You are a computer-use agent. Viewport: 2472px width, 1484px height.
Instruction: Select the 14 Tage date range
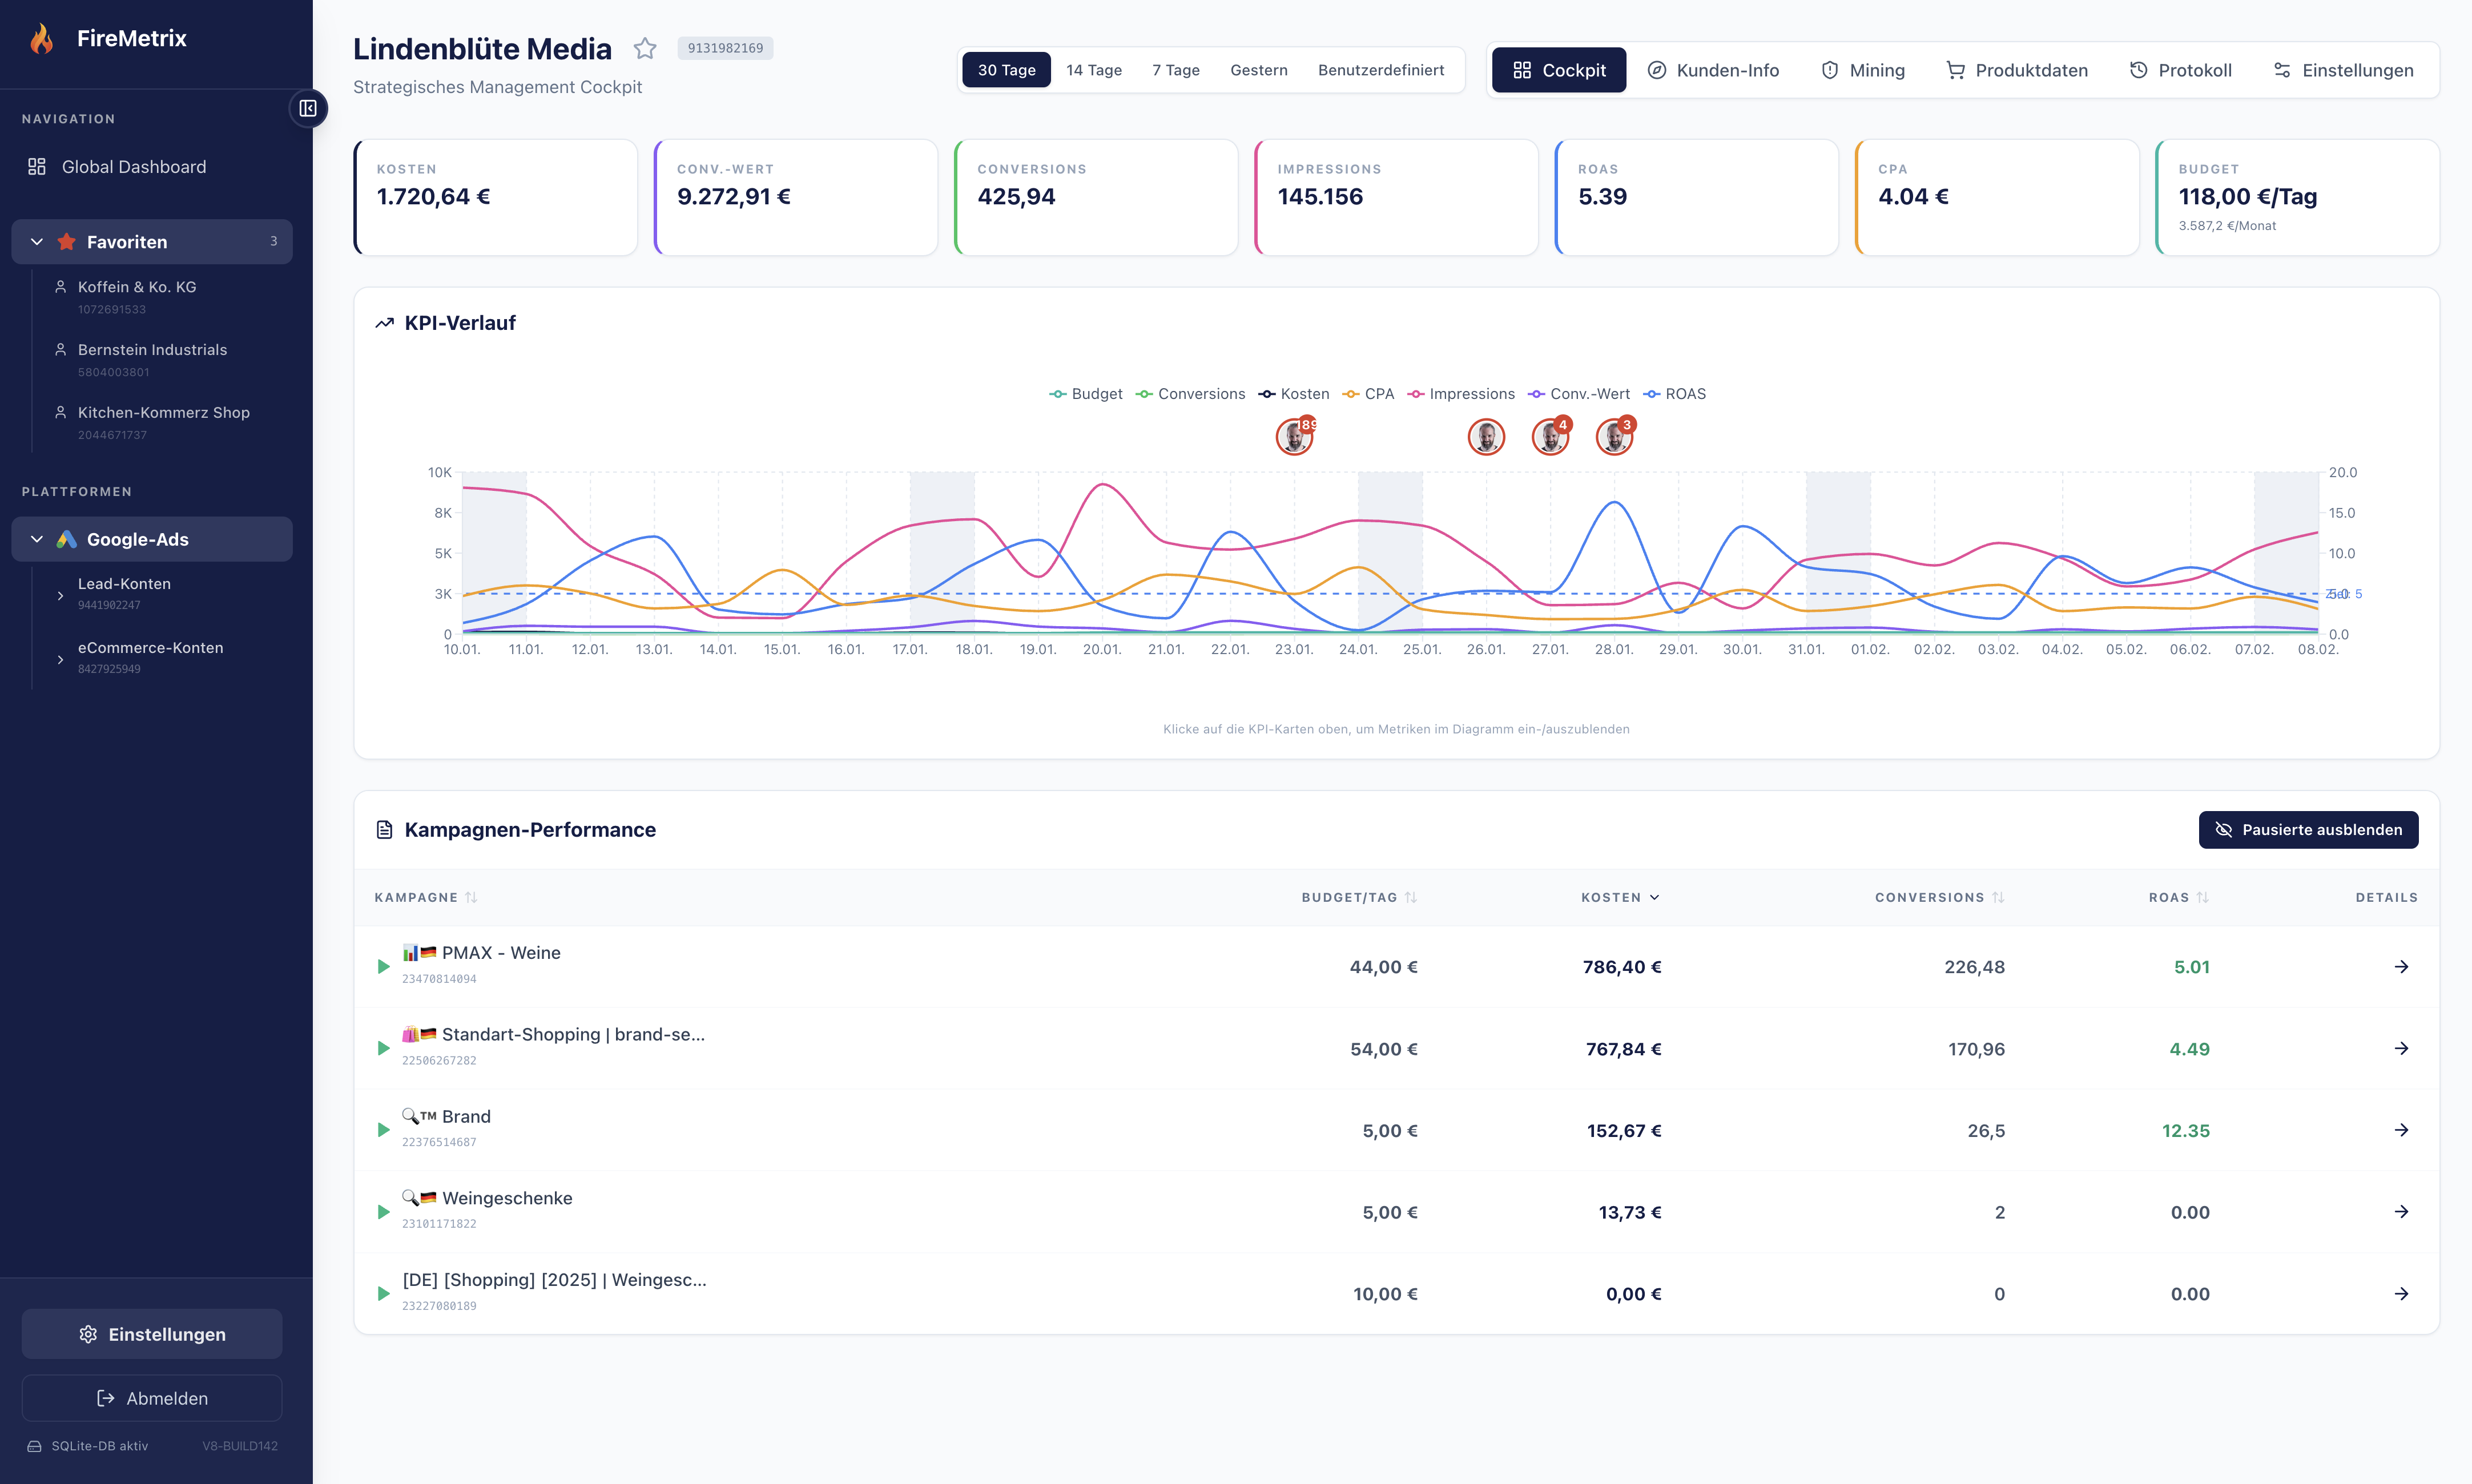[1093, 70]
